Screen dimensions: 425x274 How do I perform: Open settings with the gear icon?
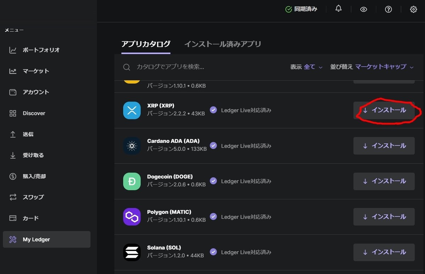pos(413,10)
